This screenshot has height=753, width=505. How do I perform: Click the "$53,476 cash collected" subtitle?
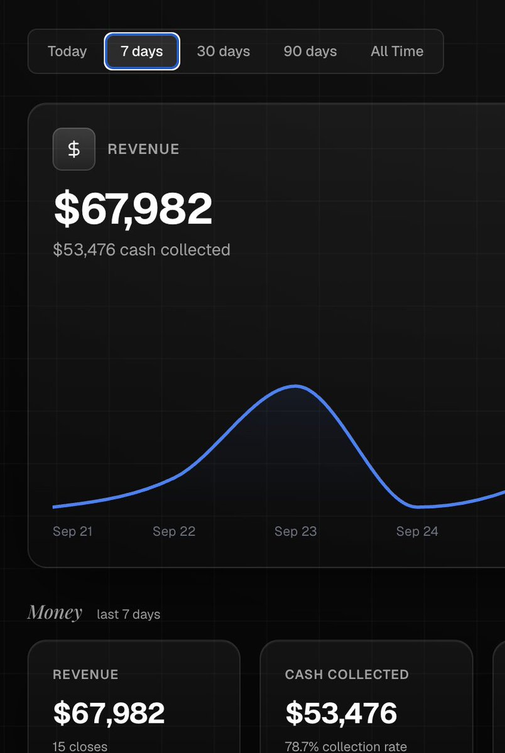(142, 250)
